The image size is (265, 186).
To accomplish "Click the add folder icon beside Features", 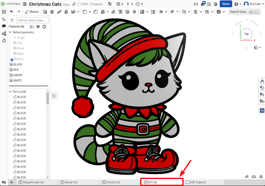I will 32,27.
